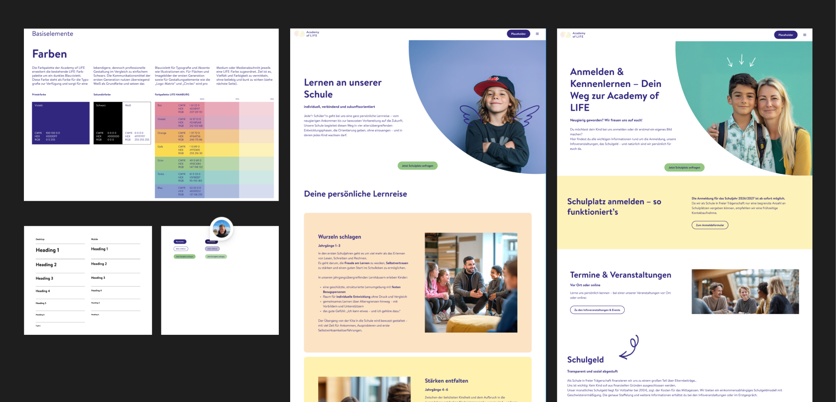Select the Sekundärfarbe label
Screen dimensions: 836x402
tap(102, 95)
